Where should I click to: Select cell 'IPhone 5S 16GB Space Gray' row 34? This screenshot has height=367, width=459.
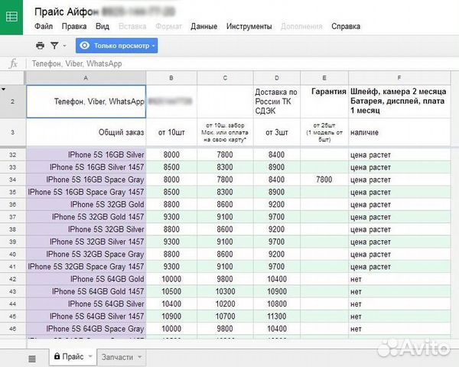pyautogui.click(x=86, y=180)
